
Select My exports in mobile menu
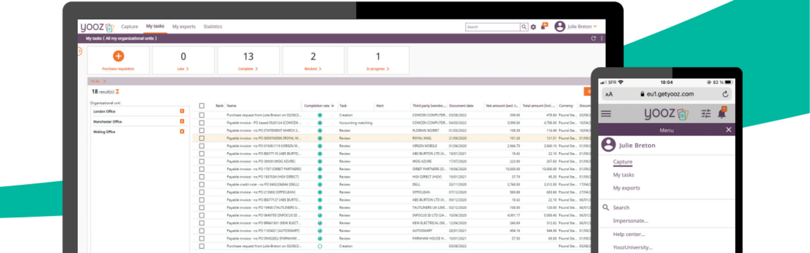tap(626, 188)
